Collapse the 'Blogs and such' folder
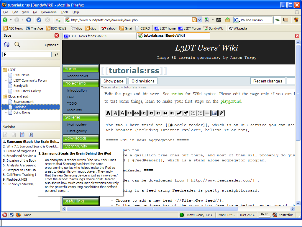Screen dimensions: 302x227 [5, 96]
